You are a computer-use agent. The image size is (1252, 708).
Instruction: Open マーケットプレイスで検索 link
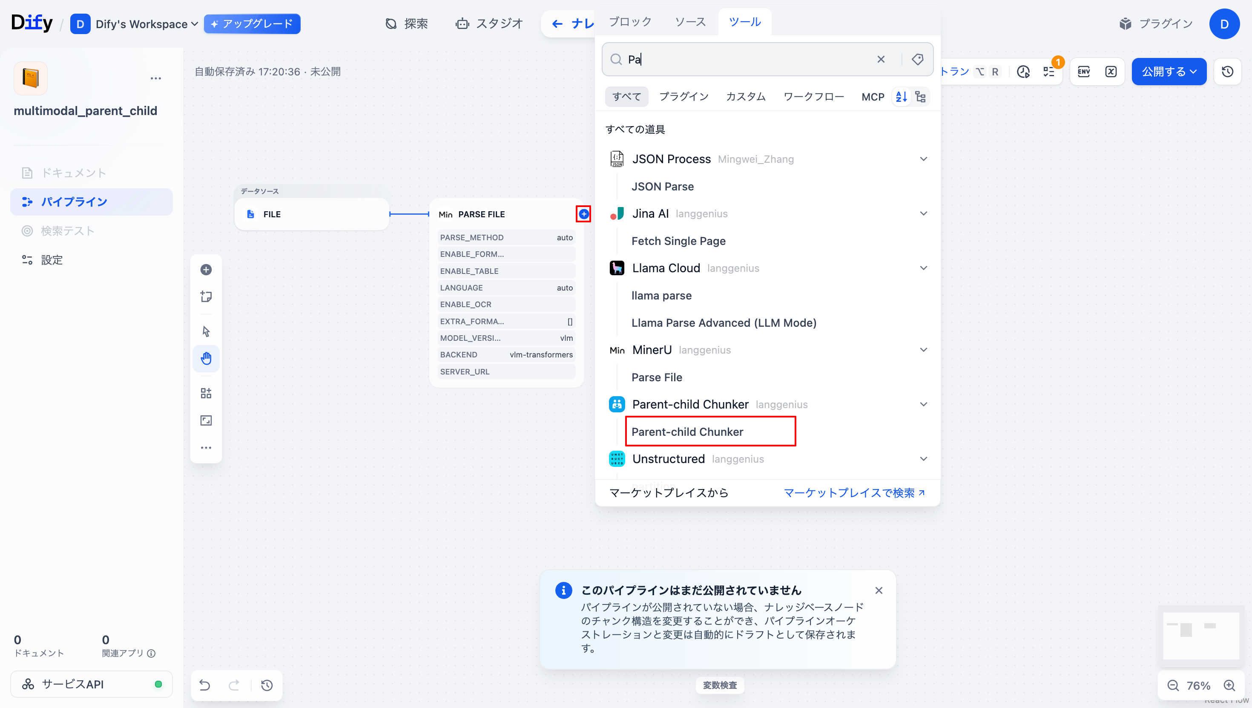tap(854, 492)
